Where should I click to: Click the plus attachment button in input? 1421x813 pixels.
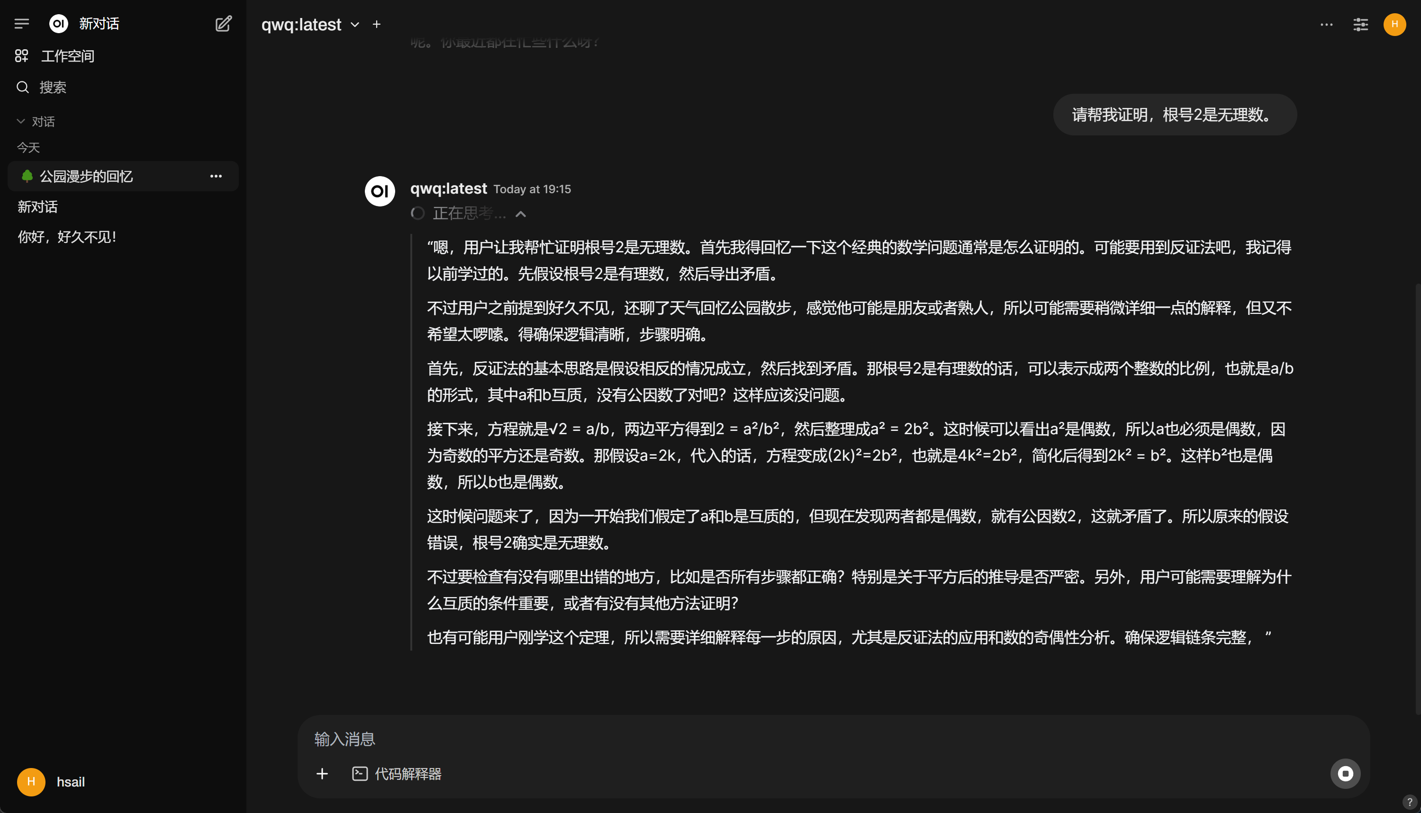coord(322,773)
